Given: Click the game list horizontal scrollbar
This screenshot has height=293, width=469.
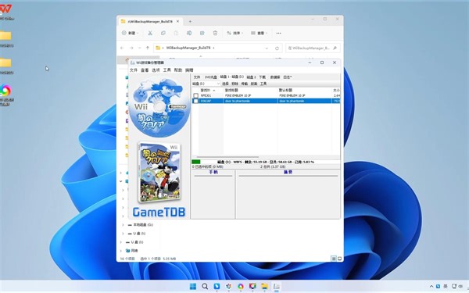Looking at the screenshot, I should [x=227, y=157].
